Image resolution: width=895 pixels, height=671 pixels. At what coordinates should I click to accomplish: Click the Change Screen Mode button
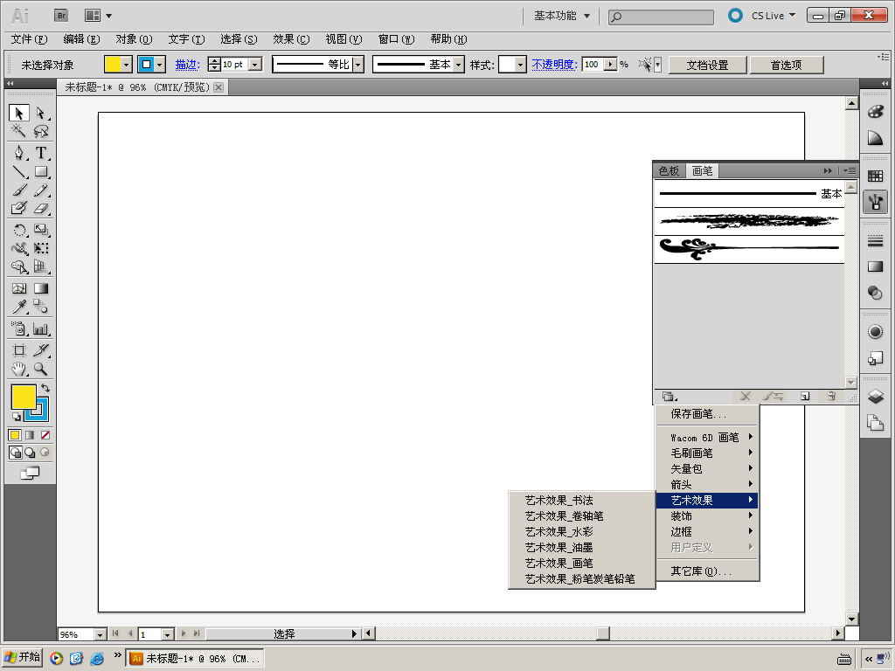click(x=30, y=473)
